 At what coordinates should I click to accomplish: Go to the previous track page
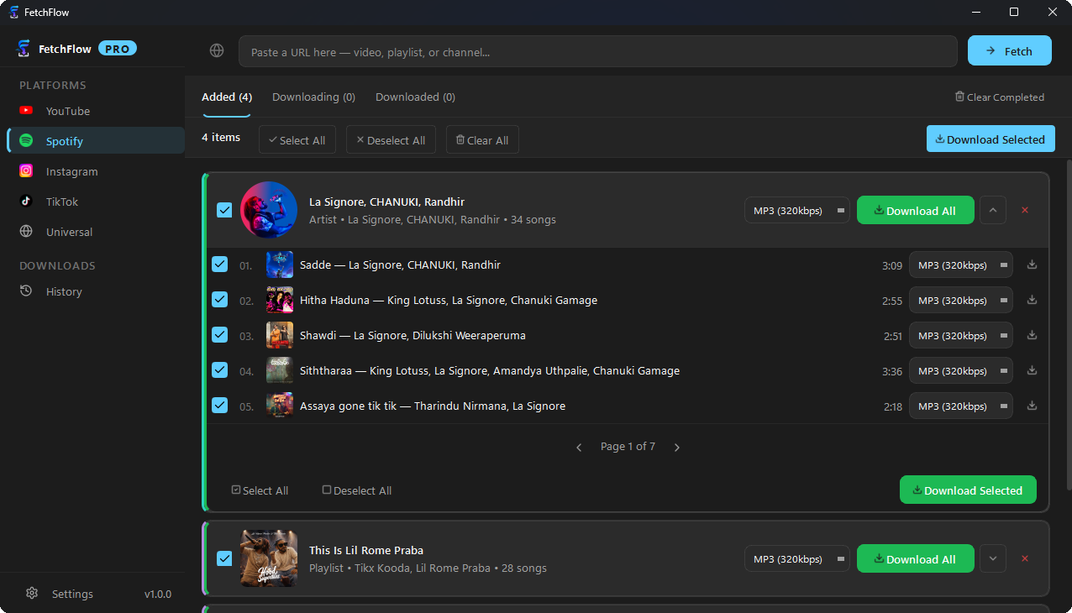(x=579, y=448)
